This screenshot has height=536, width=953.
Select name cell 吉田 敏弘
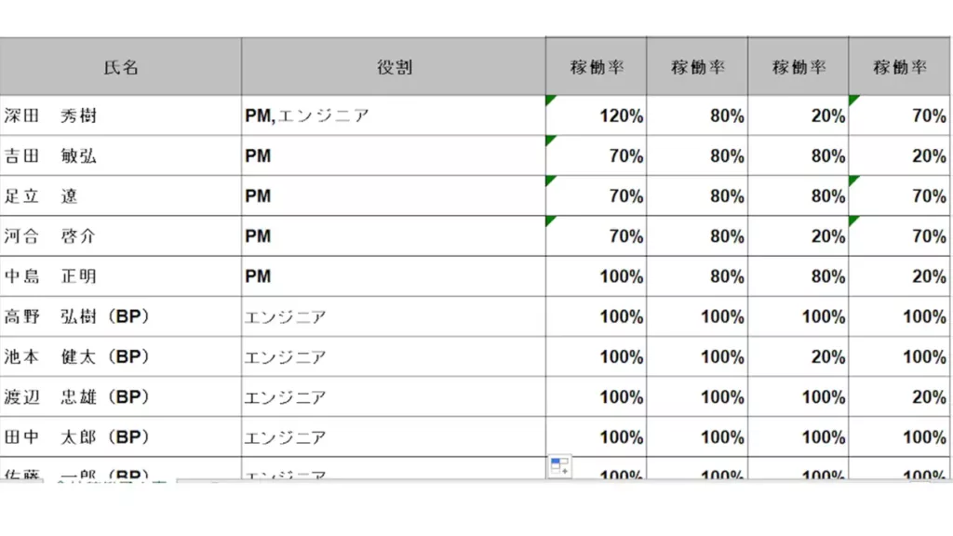coord(121,155)
